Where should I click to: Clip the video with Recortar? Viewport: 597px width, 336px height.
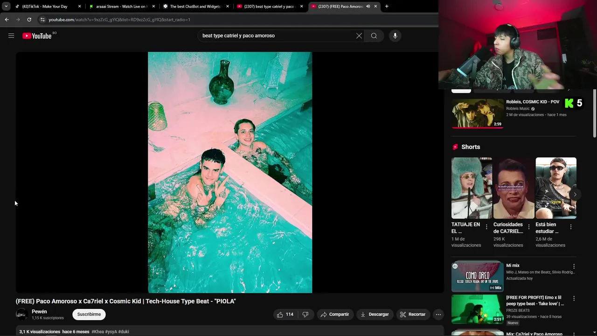coord(413,315)
